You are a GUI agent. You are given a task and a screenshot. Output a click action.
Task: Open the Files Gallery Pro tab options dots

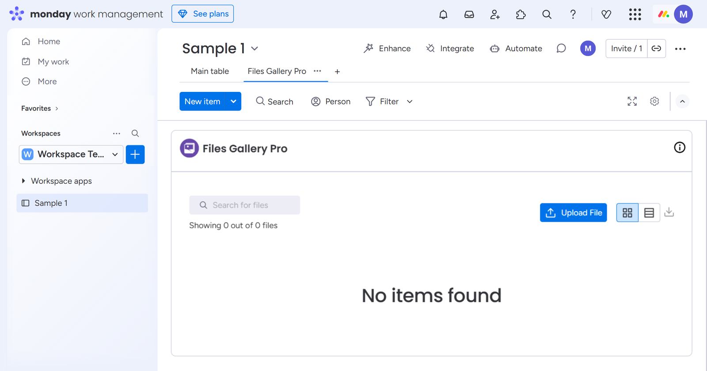tap(317, 71)
